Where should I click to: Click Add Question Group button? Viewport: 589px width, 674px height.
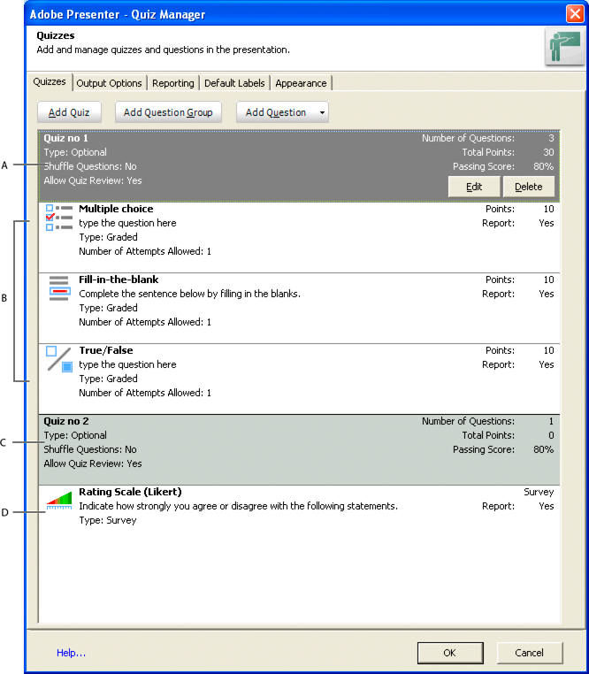pos(168,112)
